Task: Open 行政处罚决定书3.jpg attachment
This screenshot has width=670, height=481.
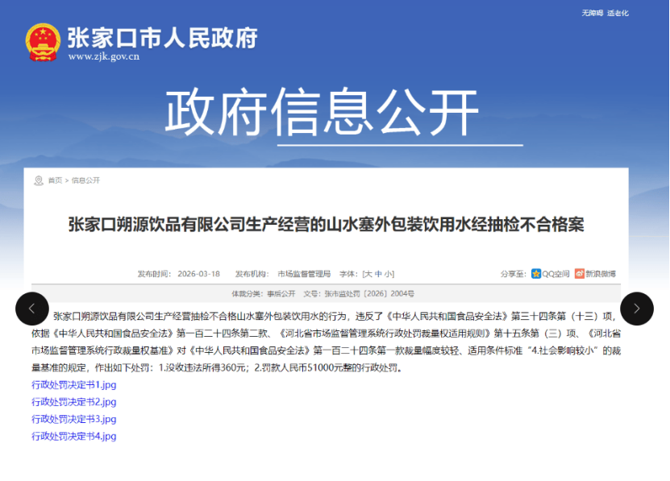Action: (x=74, y=419)
